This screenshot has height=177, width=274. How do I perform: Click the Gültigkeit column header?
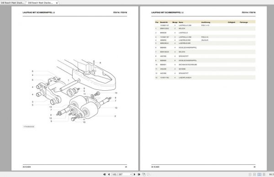point(232,22)
